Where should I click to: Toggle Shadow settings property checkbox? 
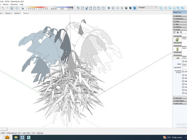(183, 90)
